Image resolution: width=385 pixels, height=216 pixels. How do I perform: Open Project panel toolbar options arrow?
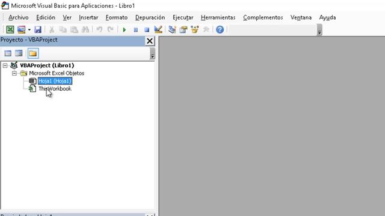click(152, 53)
